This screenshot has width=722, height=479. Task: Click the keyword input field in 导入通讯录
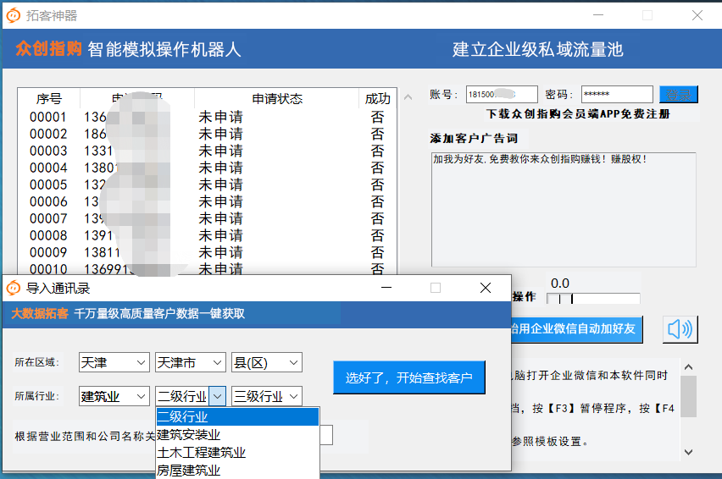tap(326, 435)
